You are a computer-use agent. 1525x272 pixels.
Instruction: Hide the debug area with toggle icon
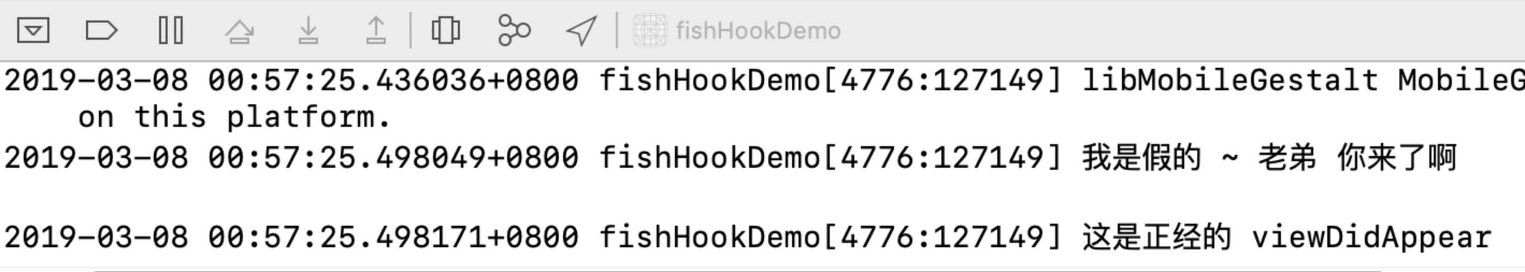(x=33, y=30)
